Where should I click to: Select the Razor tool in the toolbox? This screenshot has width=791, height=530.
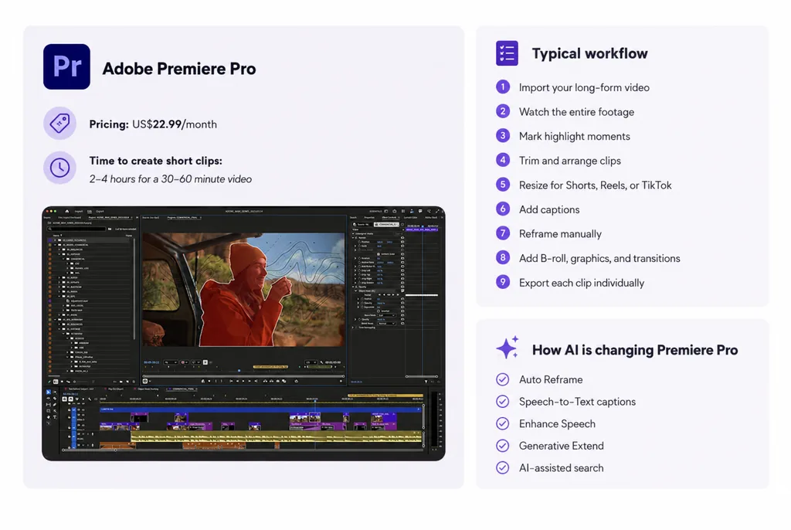tap(55, 398)
